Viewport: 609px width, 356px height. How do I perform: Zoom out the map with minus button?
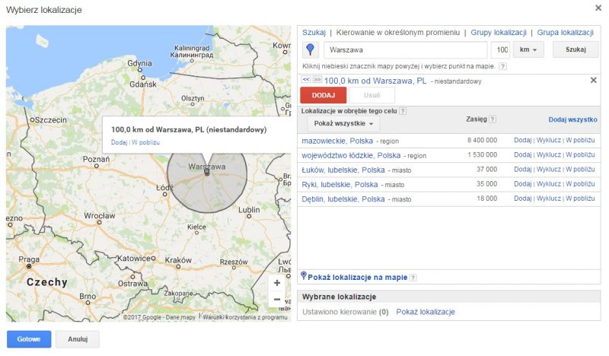tap(277, 300)
